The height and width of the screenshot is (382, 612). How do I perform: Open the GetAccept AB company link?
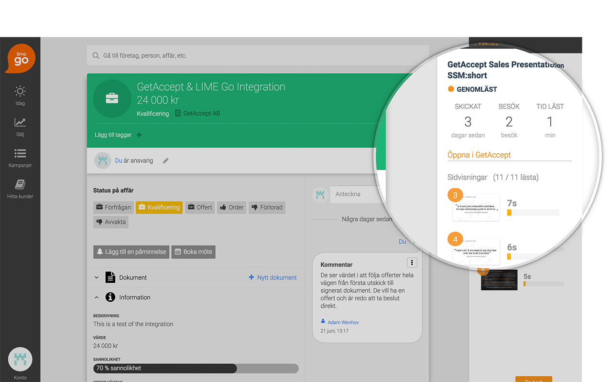click(x=202, y=114)
